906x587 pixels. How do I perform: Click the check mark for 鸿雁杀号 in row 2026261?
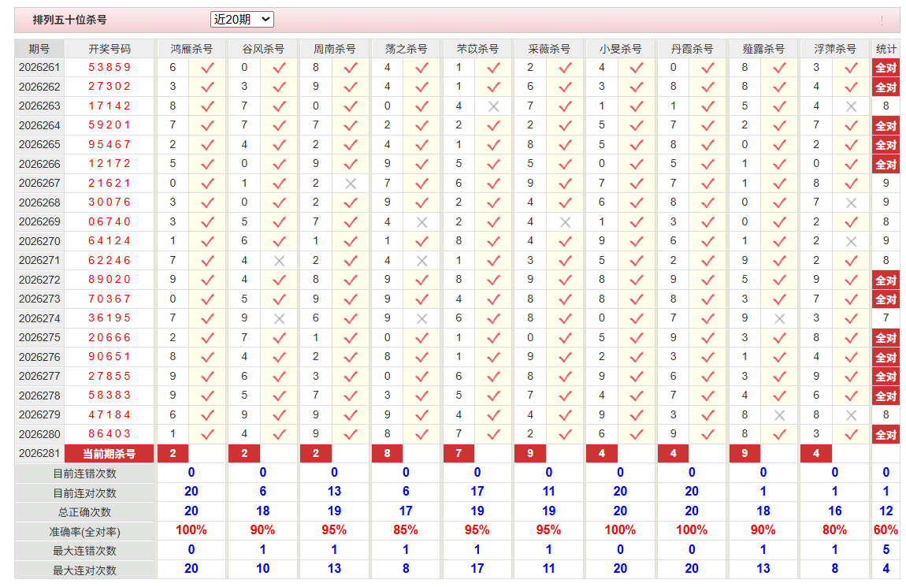[207, 69]
